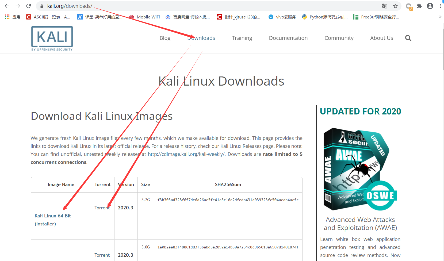Show more hidden bookmarks chevron
444x261 pixels.
(440, 17)
